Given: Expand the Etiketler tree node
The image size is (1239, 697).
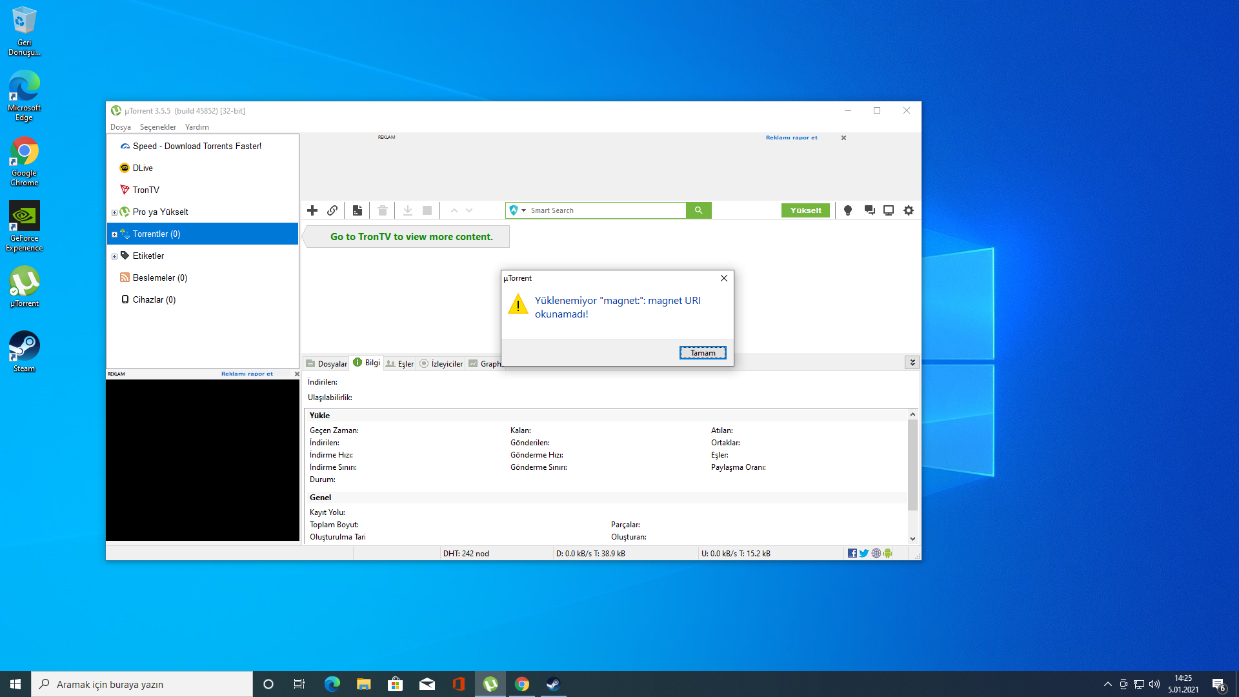Looking at the screenshot, I should point(114,256).
